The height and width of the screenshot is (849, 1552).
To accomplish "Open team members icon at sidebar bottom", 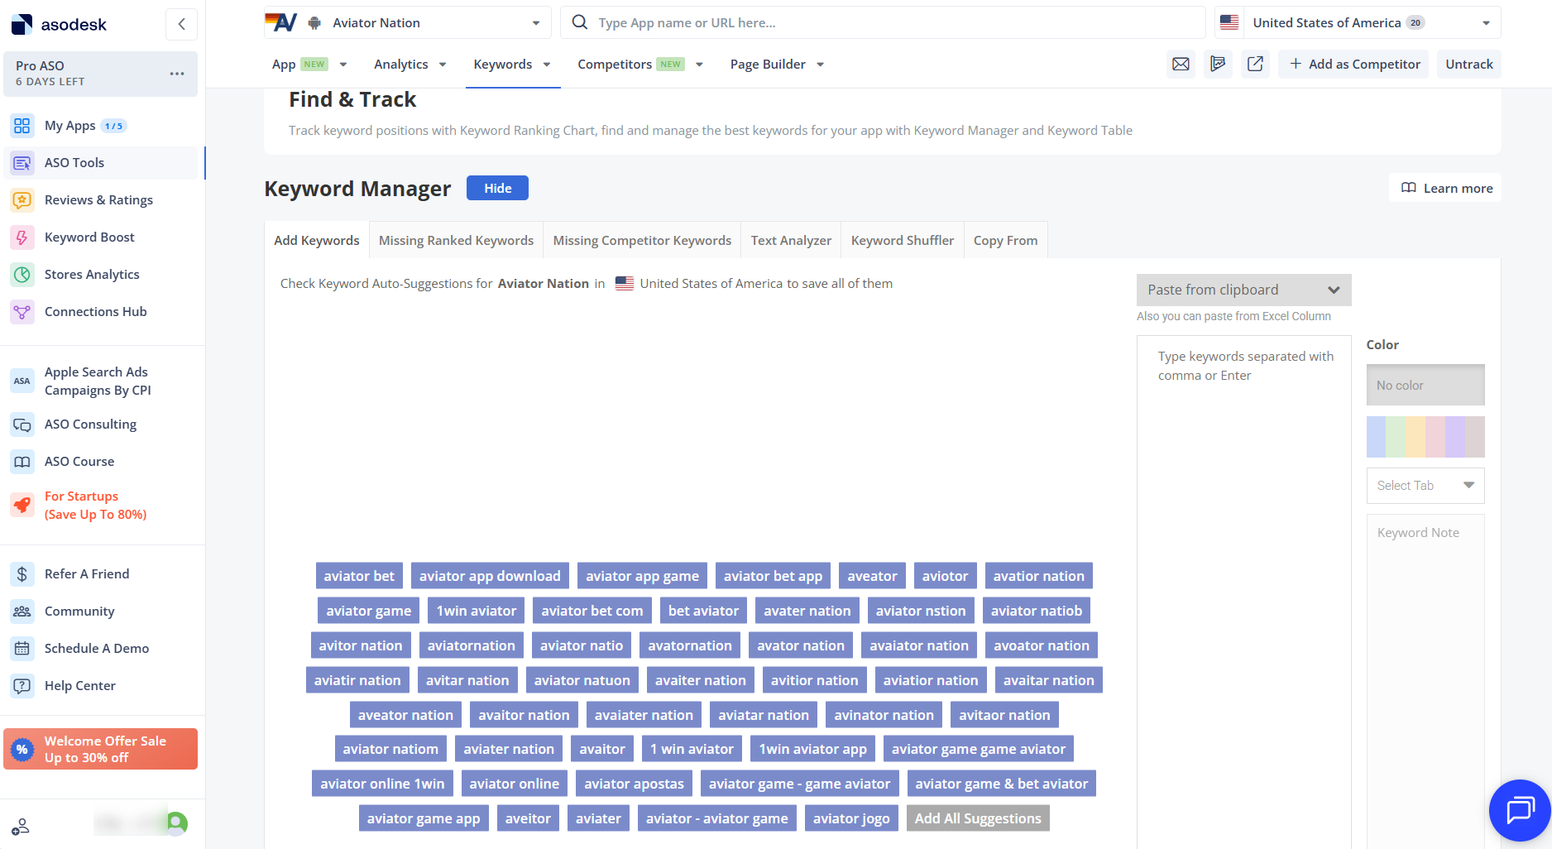I will [21, 826].
